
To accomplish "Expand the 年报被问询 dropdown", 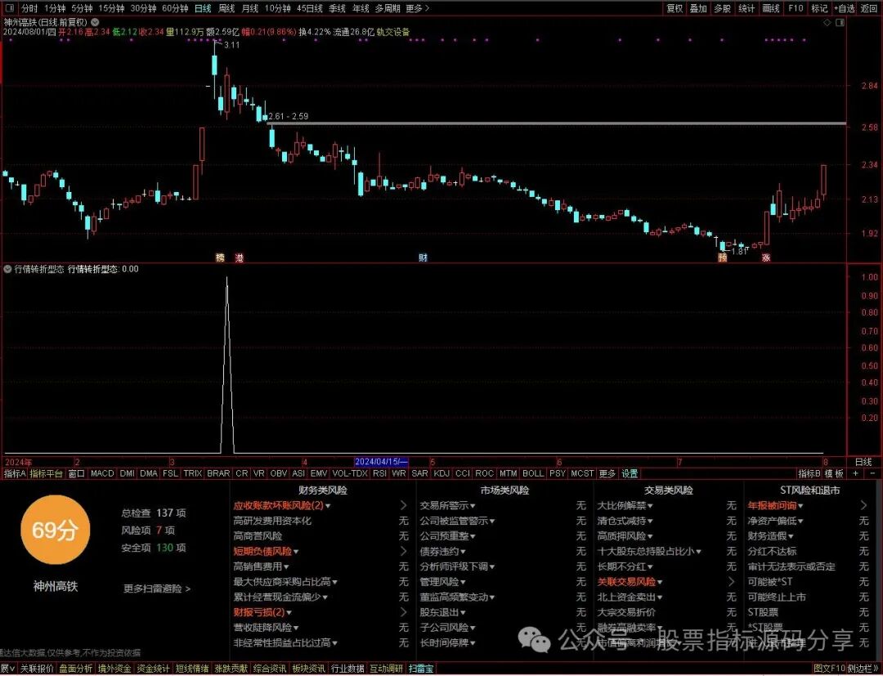I will [x=800, y=506].
